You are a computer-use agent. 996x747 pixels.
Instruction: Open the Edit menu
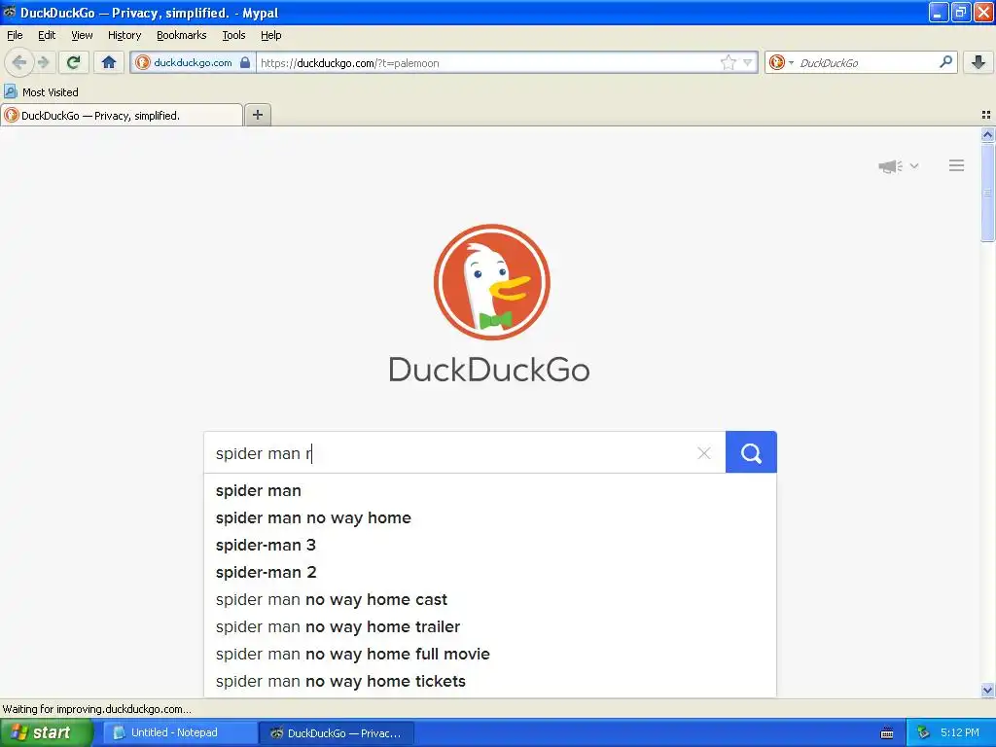click(47, 35)
